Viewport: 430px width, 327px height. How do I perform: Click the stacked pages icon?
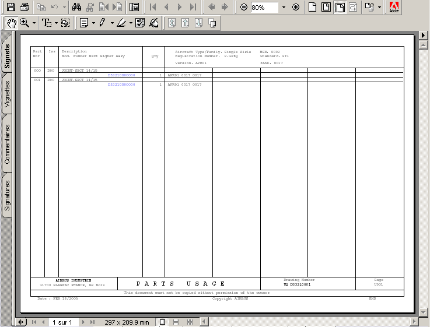tap(212, 23)
